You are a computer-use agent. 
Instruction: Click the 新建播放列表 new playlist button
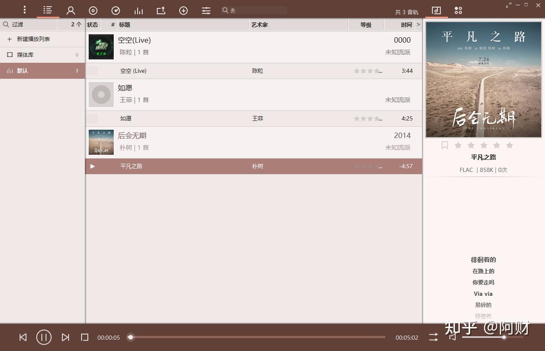tap(43, 39)
